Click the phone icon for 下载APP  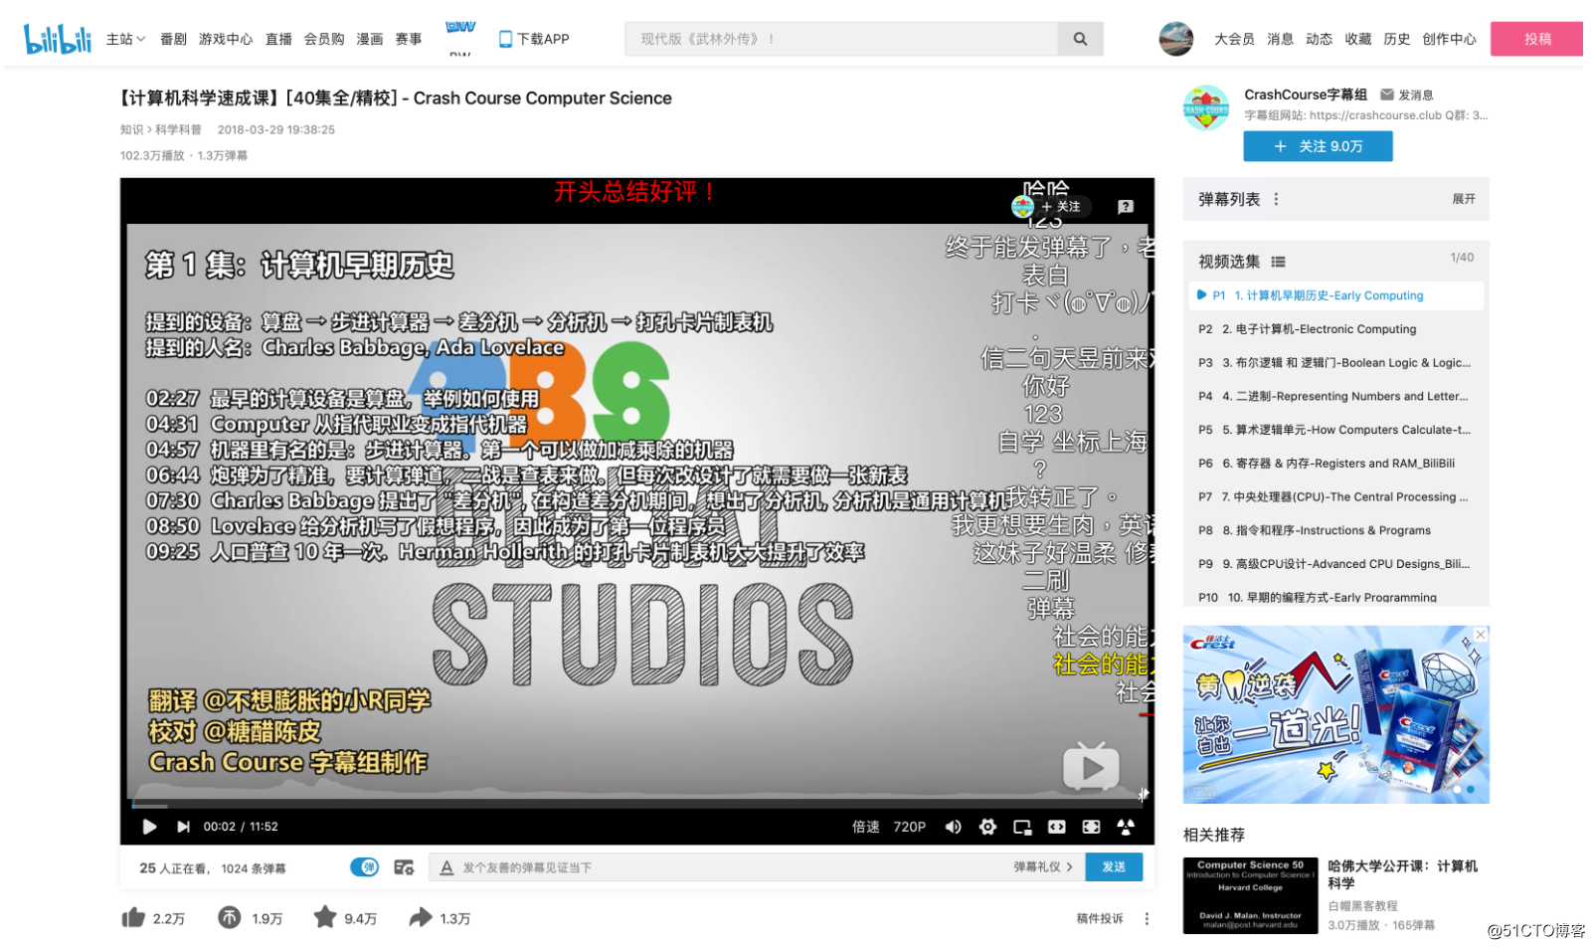pos(505,39)
